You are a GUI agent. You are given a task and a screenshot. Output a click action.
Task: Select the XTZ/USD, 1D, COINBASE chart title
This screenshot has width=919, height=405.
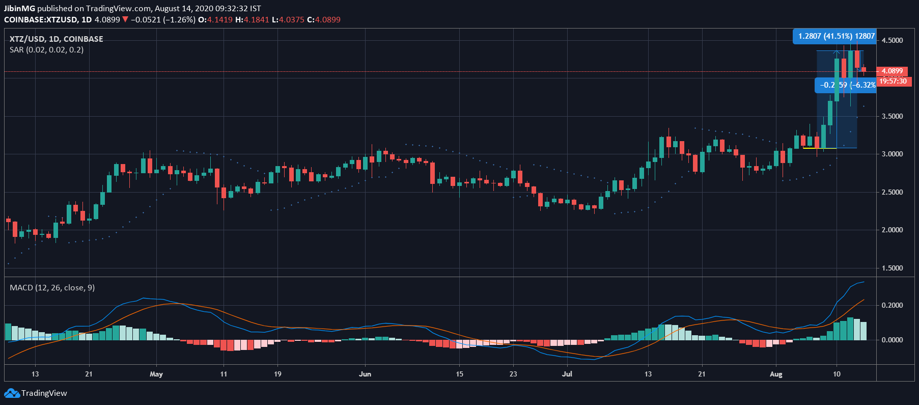[x=56, y=39]
